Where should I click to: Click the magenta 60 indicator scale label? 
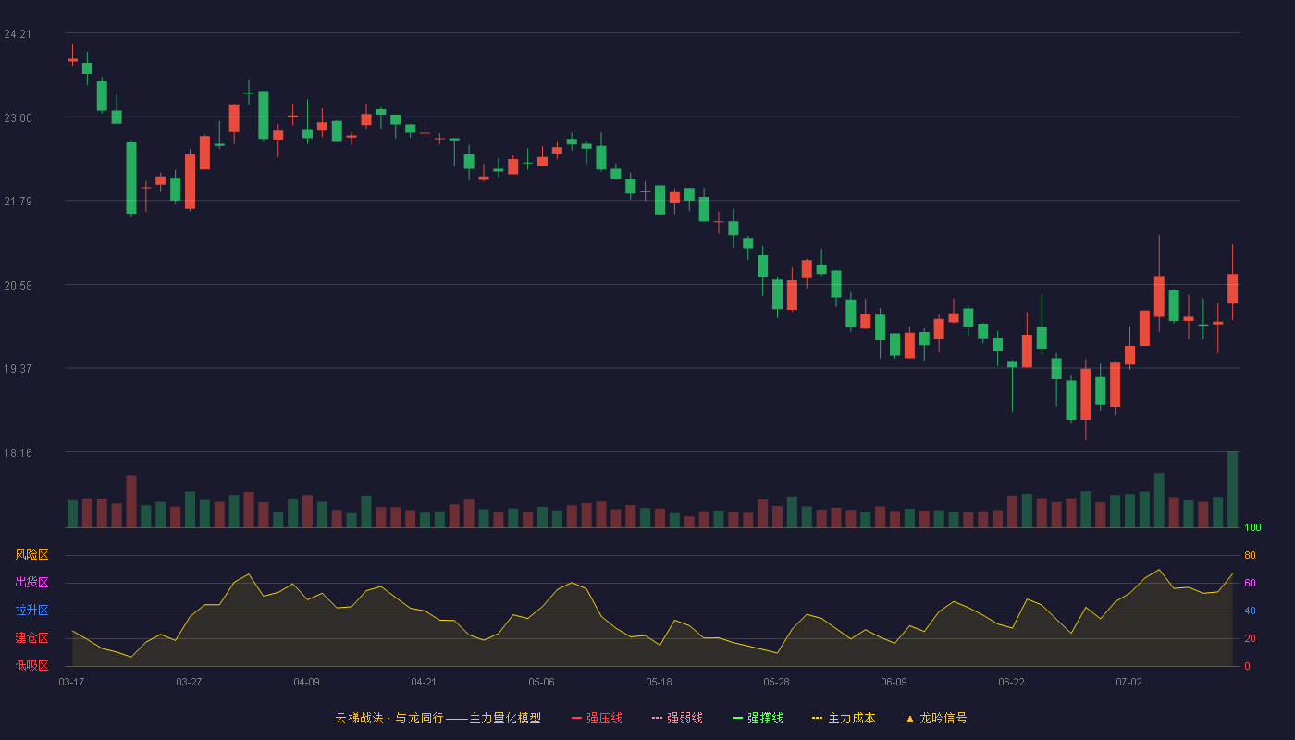[x=1250, y=583]
